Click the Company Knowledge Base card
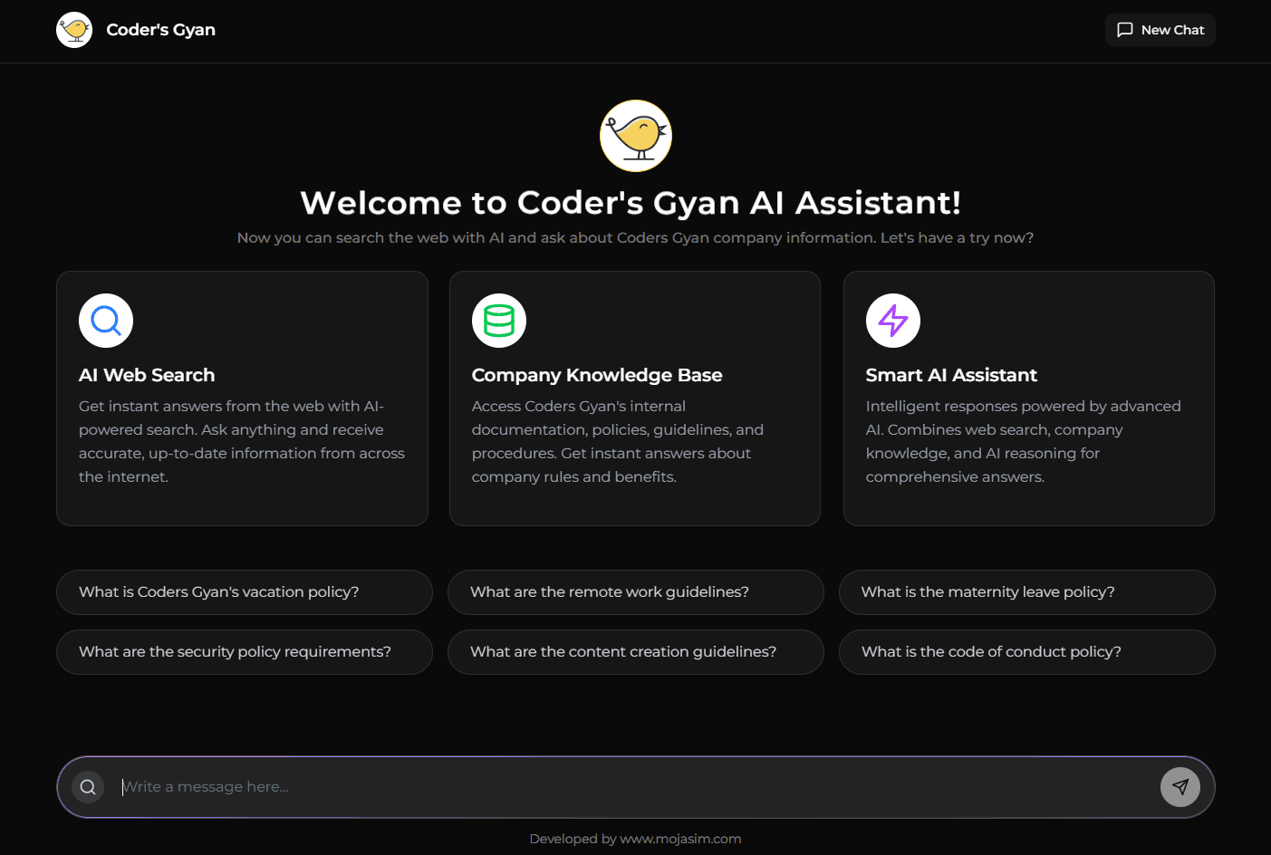 click(x=635, y=399)
